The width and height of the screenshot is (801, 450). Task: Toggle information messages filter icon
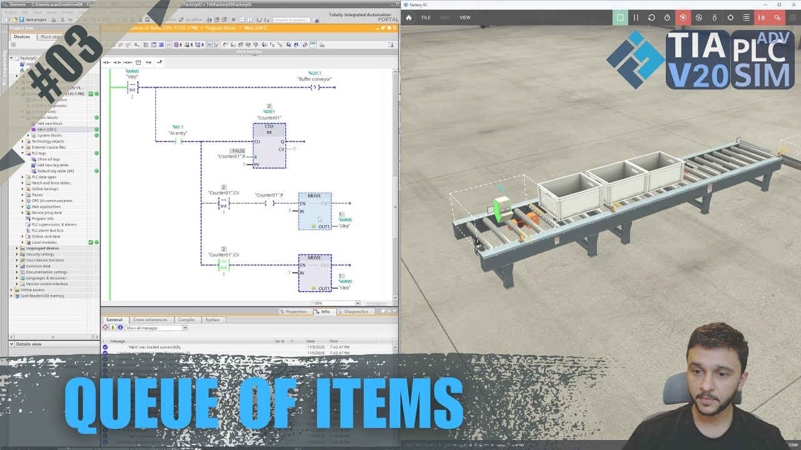(x=120, y=327)
